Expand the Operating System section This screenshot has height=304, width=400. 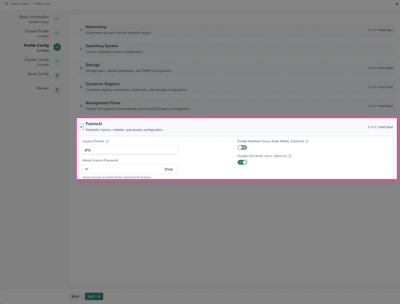coord(81,49)
